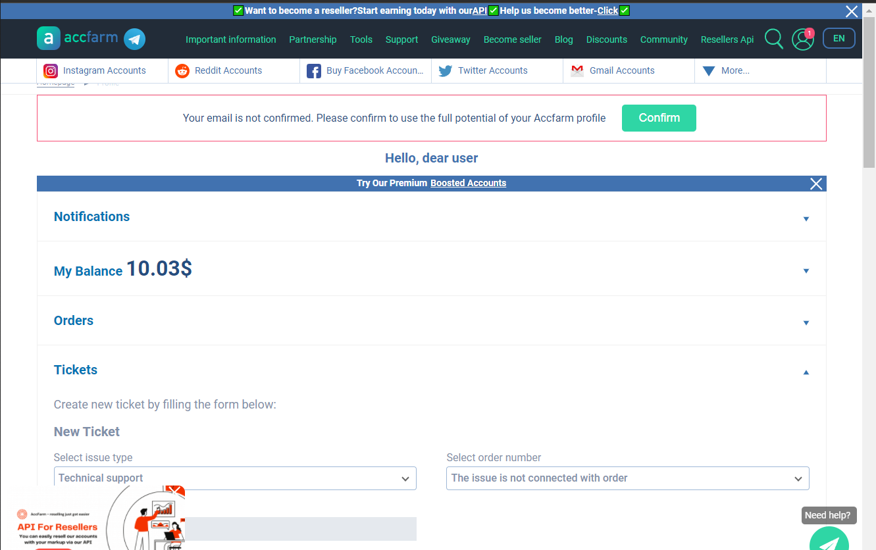Click the Orders section heading
Image resolution: width=876 pixels, height=550 pixels.
click(x=74, y=320)
